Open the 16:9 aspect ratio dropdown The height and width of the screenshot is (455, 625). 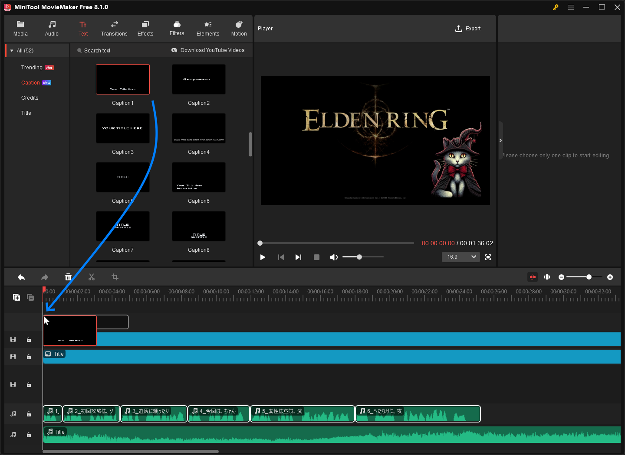click(x=461, y=257)
